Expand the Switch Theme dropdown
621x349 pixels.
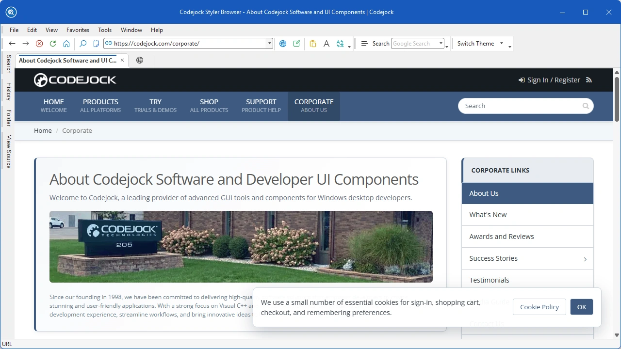[x=502, y=44]
